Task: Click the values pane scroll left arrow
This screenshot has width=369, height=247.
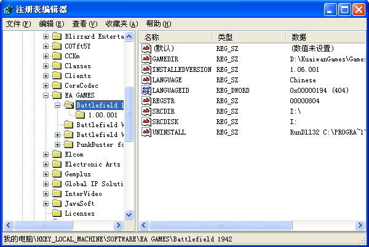Action: (x=144, y=225)
